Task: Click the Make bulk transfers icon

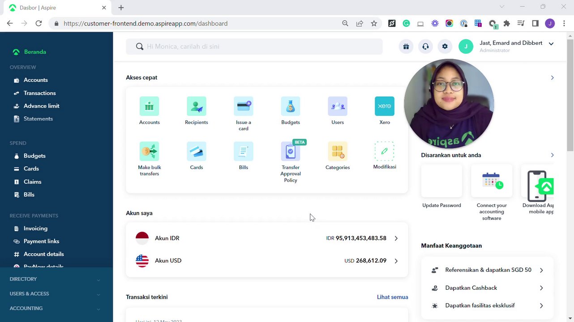Action: (149, 151)
